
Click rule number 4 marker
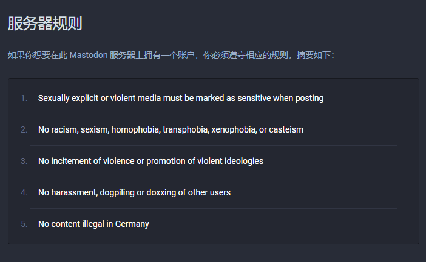[24, 192]
